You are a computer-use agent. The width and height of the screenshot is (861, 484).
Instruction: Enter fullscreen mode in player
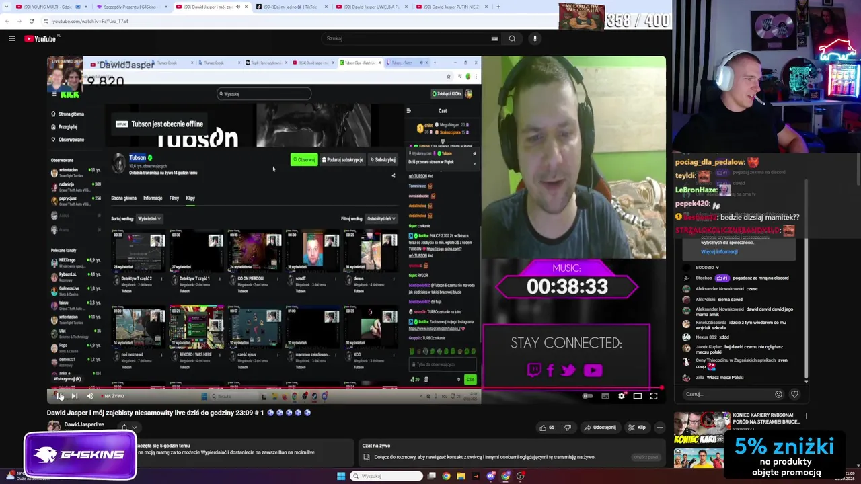coord(654,396)
